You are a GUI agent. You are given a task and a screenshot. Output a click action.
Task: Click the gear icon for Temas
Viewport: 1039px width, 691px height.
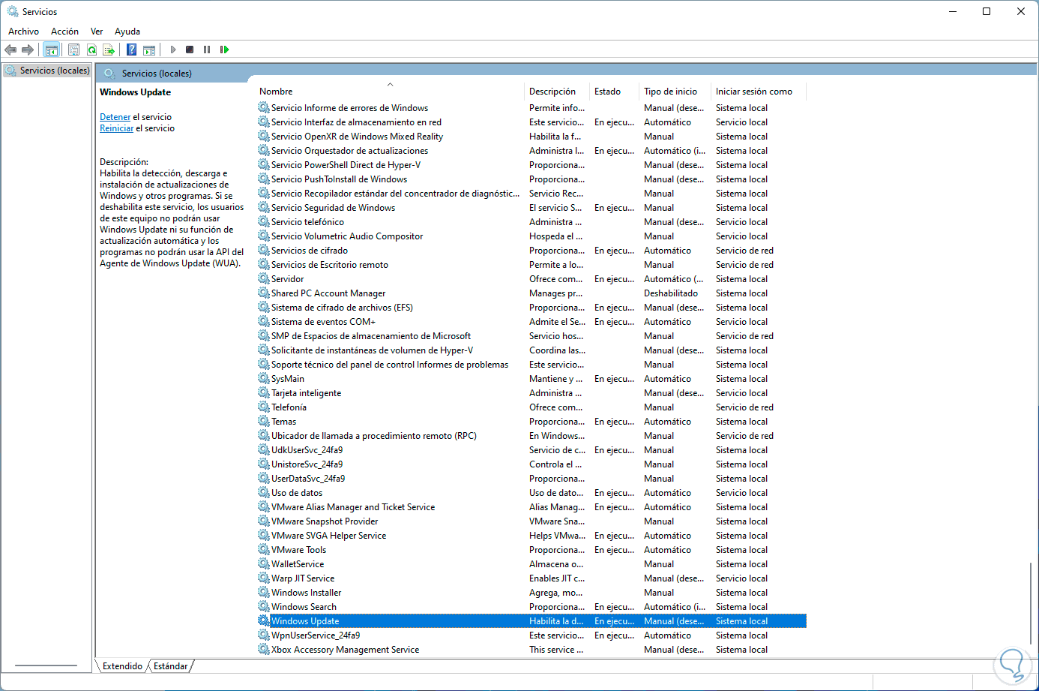263,422
